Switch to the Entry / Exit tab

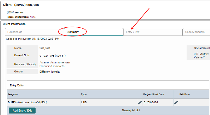click(153, 32)
